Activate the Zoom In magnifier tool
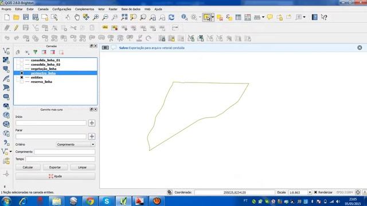 click(96, 17)
